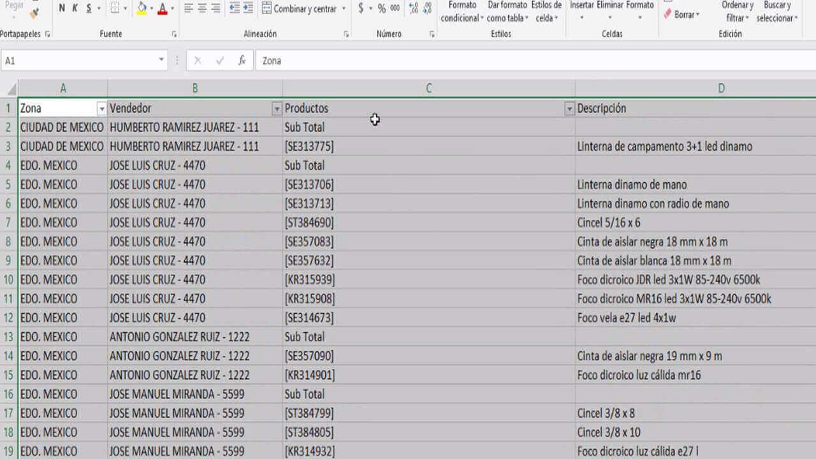Click cell 'Linterna dinamo de mano'
The image size is (816, 459).
click(x=696, y=185)
